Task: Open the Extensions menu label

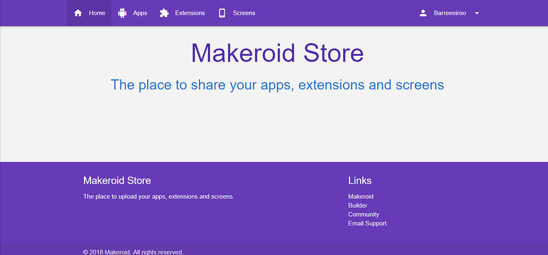Action: click(190, 13)
